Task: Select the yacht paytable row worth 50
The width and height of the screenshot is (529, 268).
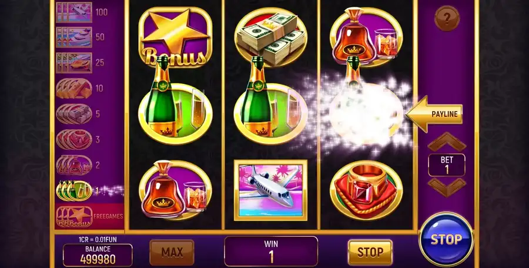Action: pos(82,37)
